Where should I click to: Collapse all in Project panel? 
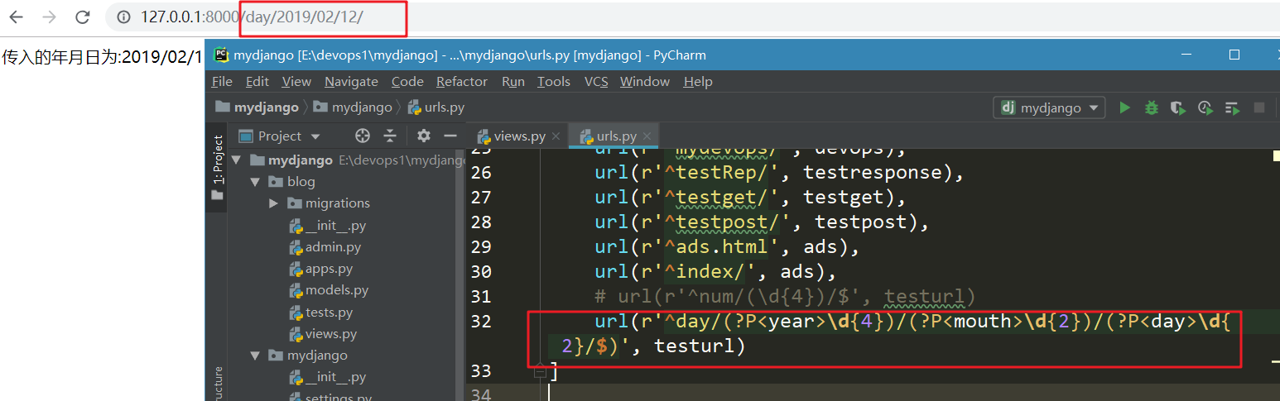pyautogui.click(x=390, y=136)
